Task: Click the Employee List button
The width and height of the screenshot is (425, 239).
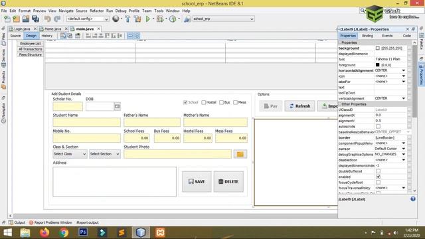Action: 30,43
